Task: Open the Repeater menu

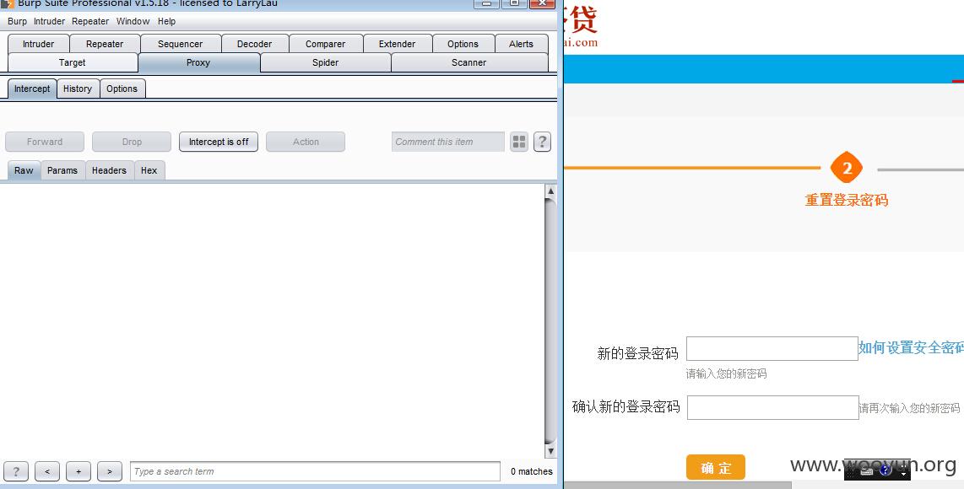Action: 90,22
